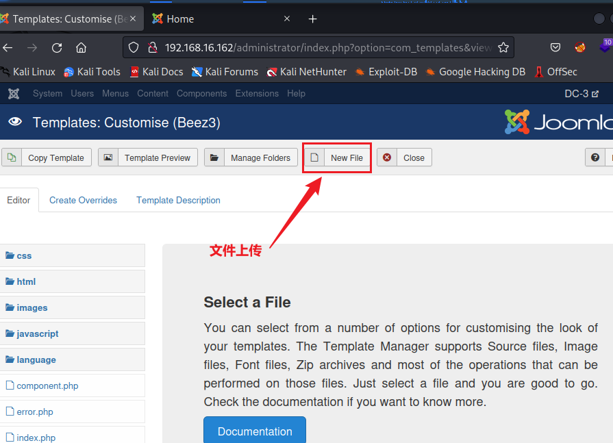Click the New File button
Viewport: 613px width, 443px height.
tap(338, 157)
